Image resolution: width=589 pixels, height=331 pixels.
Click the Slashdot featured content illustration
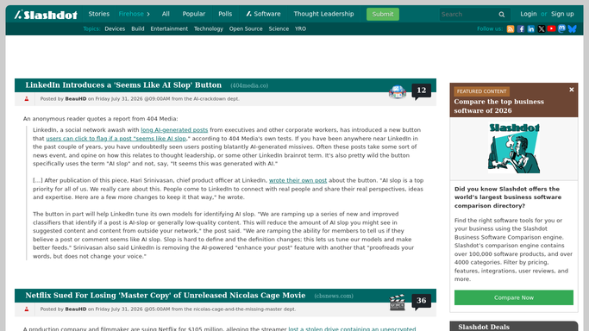(513, 148)
